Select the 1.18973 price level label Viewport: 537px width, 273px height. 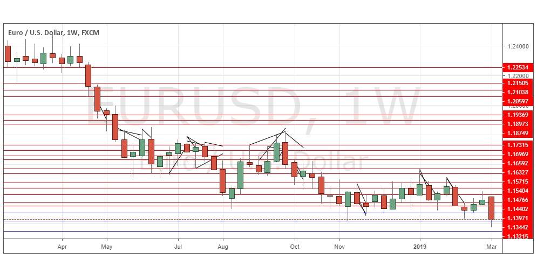(518, 124)
